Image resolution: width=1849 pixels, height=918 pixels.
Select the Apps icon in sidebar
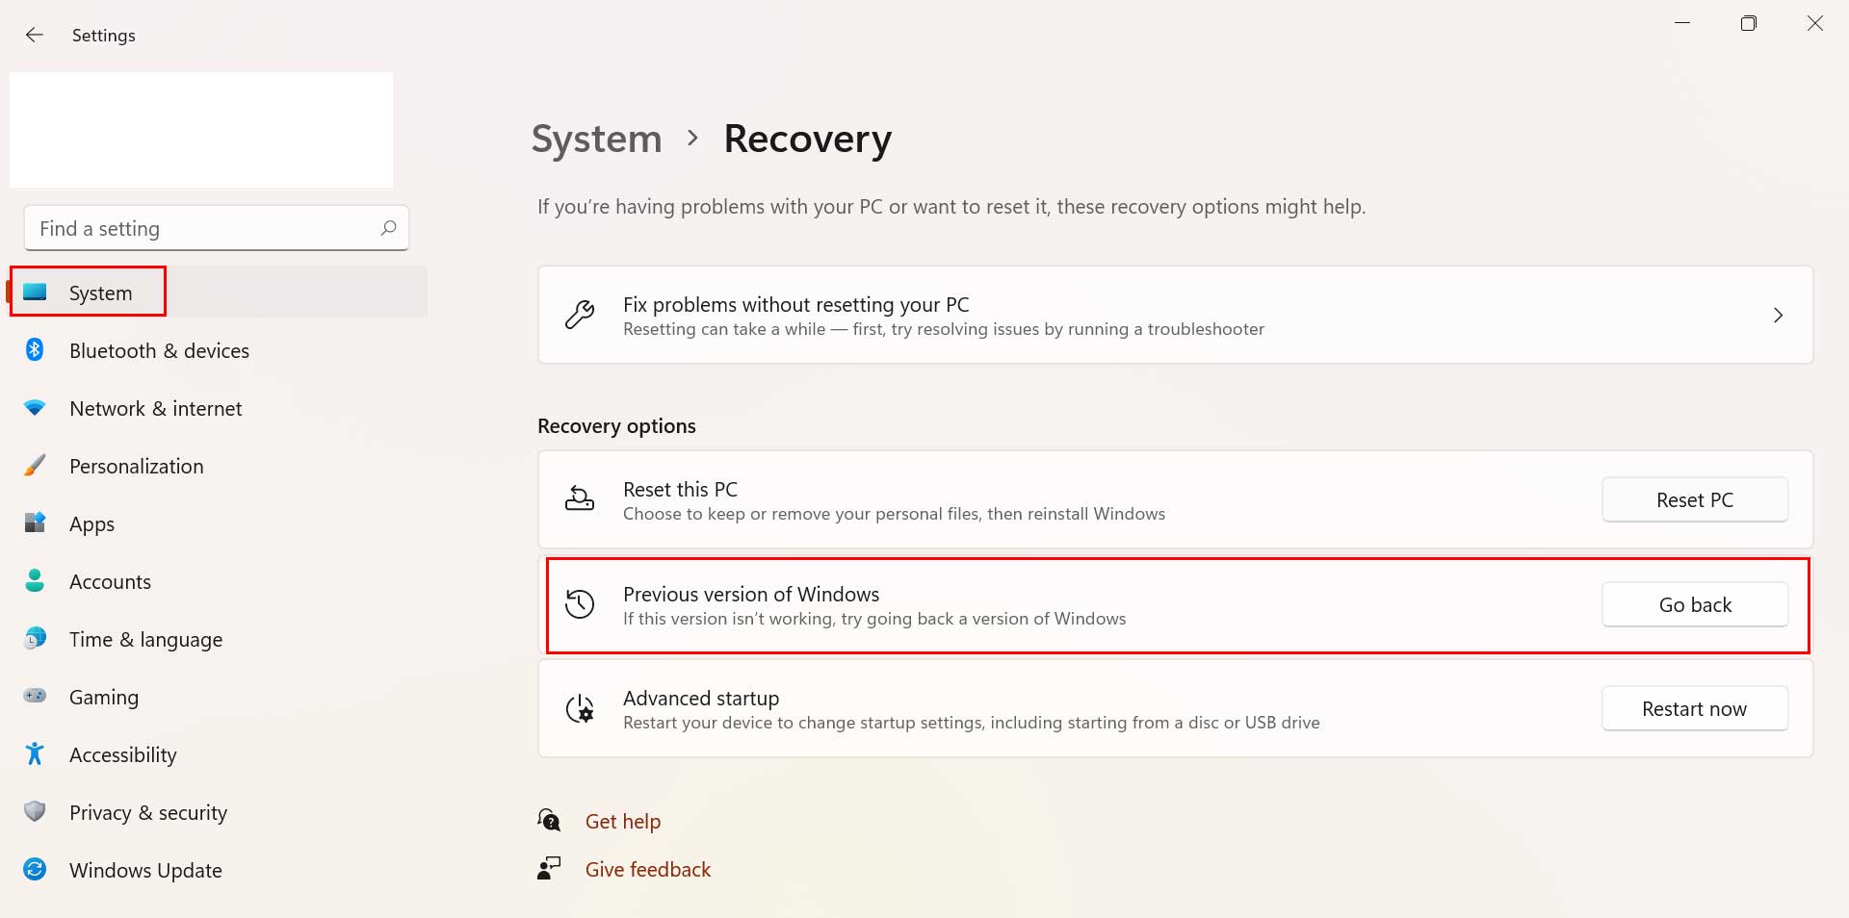click(36, 523)
